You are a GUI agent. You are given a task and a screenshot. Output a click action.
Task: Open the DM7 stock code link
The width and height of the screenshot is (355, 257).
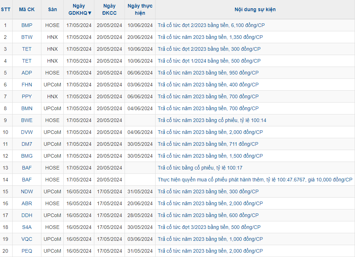pyautogui.click(x=27, y=144)
